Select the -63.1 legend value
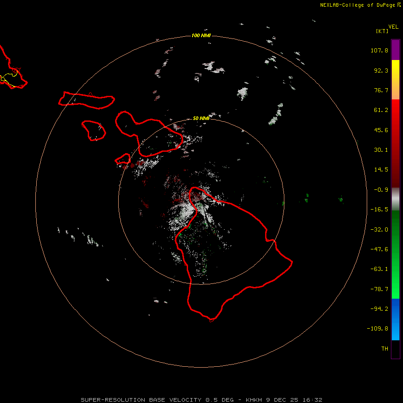Screen dimensions: 403x403 (x=379, y=269)
